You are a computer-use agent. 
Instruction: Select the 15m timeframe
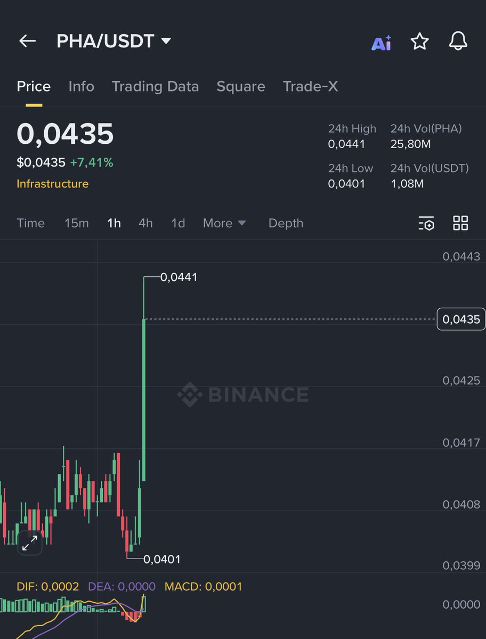pos(77,223)
